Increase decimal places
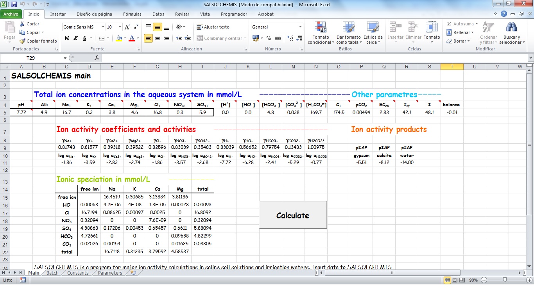The height and width of the screenshot is (300, 534). pos(290,38)
